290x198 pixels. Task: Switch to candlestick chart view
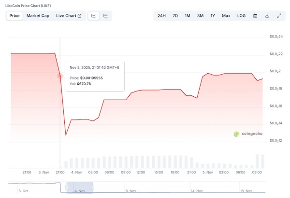(x=105, y=15)
